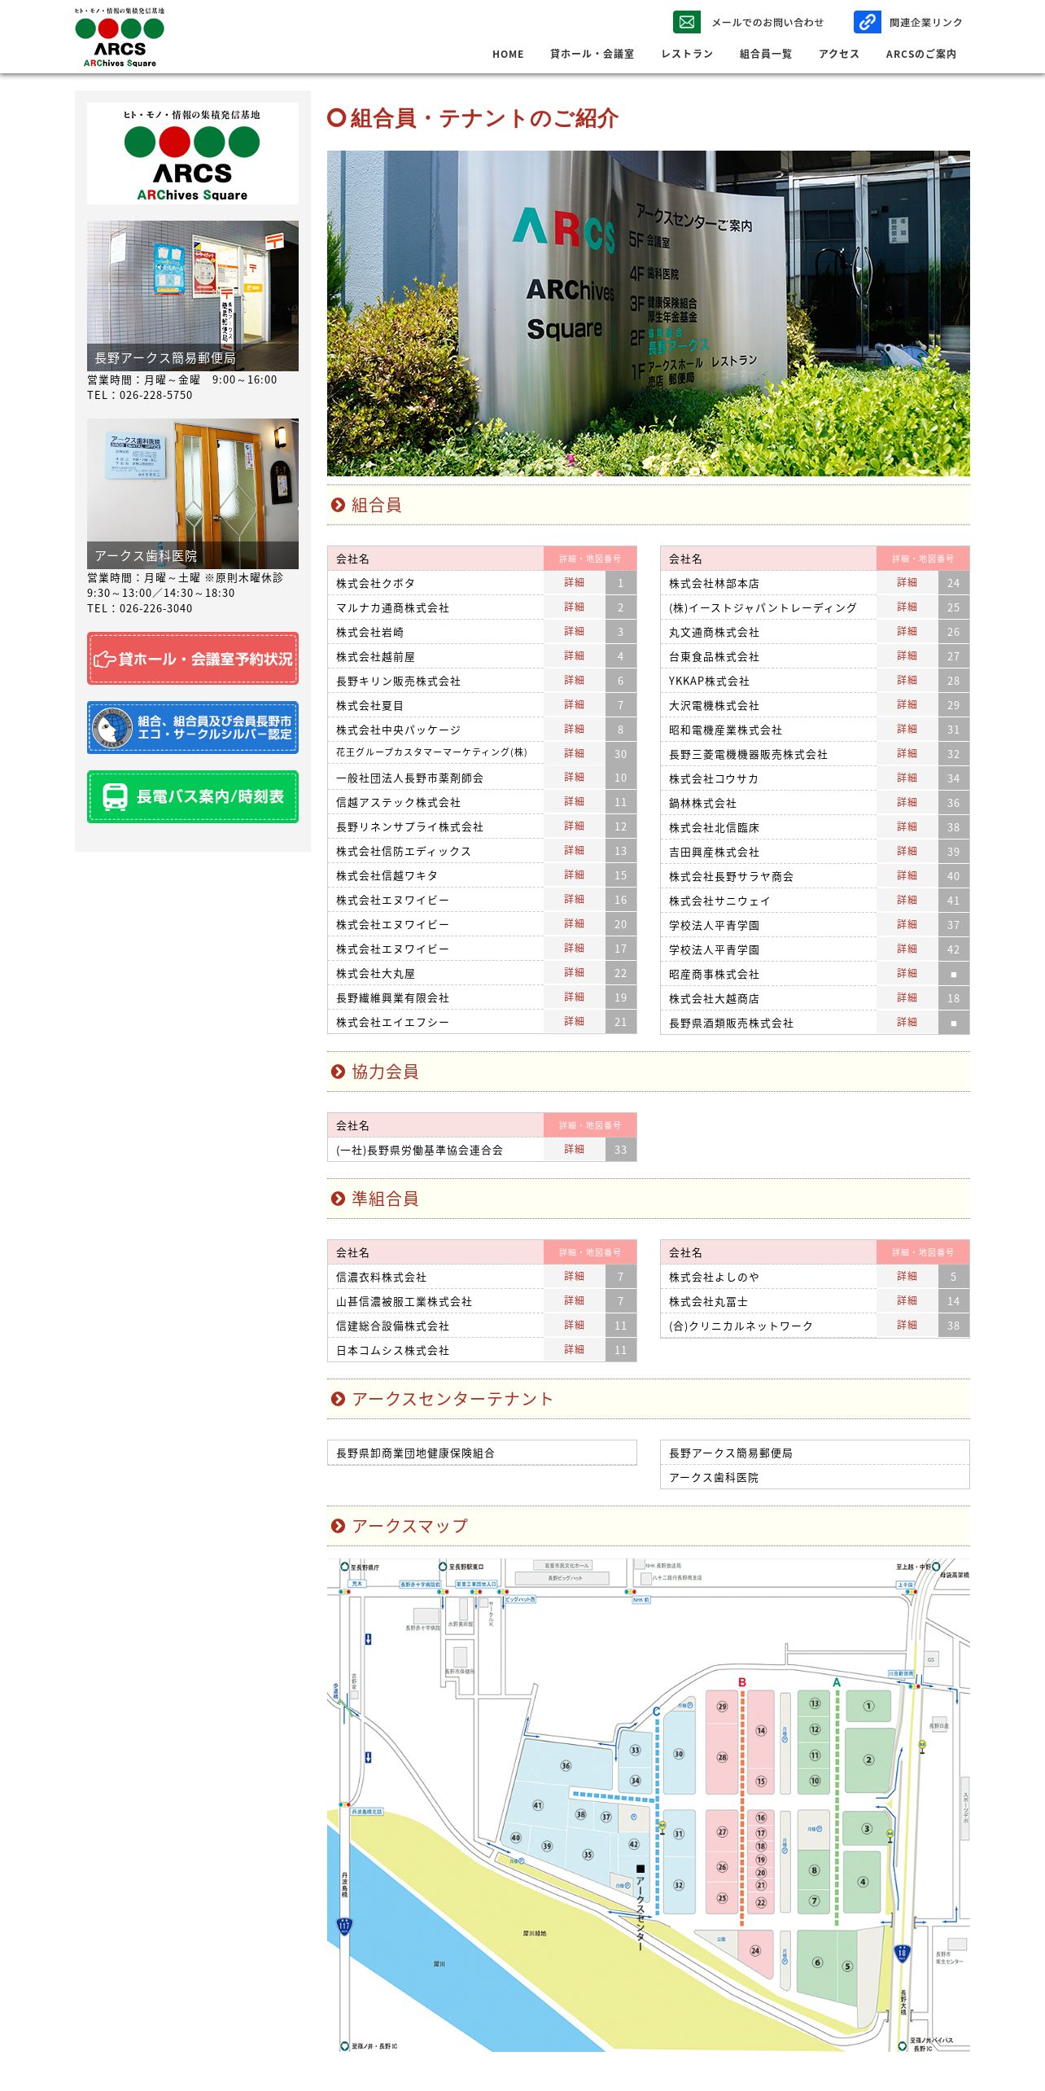
Task: Click the pointing hand icon on red button
Action: click(104, 659)
